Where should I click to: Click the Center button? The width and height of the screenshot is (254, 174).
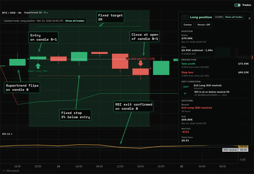188,25
